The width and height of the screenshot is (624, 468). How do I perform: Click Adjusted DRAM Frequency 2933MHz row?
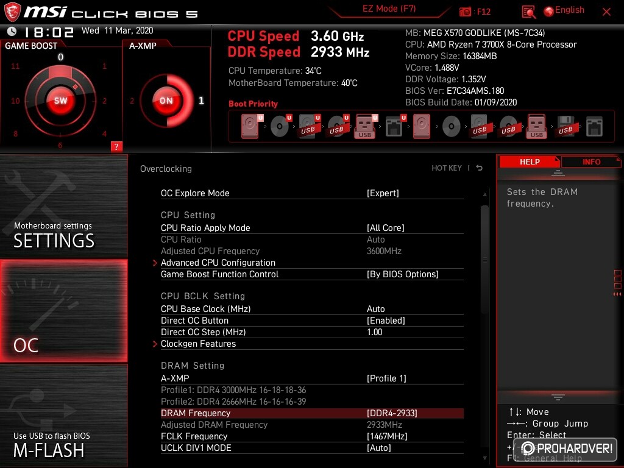[x=312, y=425]
